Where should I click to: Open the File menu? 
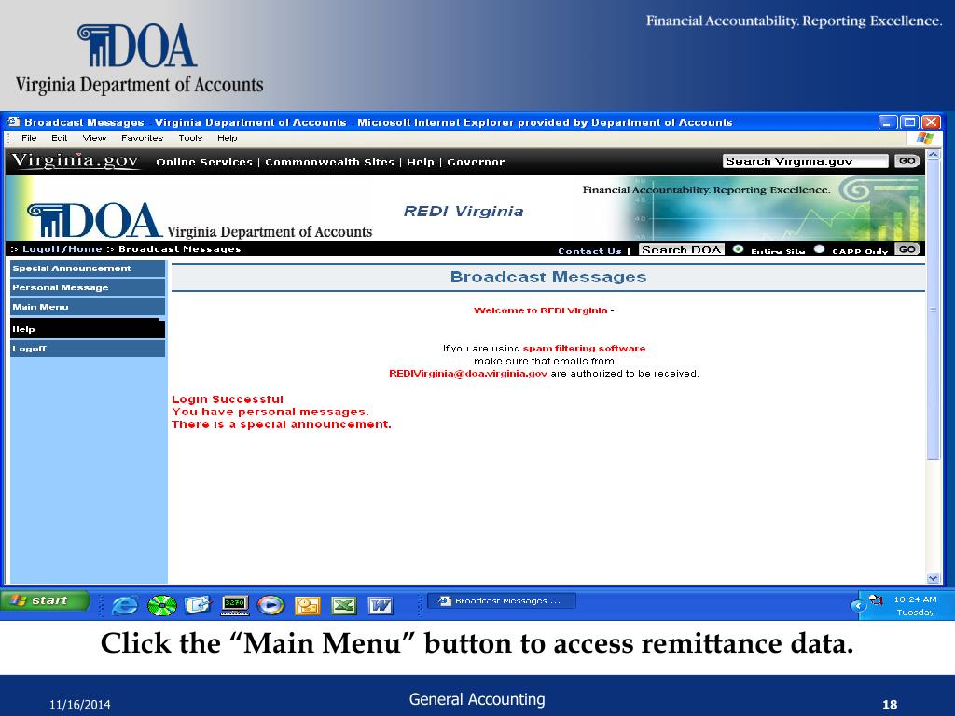point(29,138)
